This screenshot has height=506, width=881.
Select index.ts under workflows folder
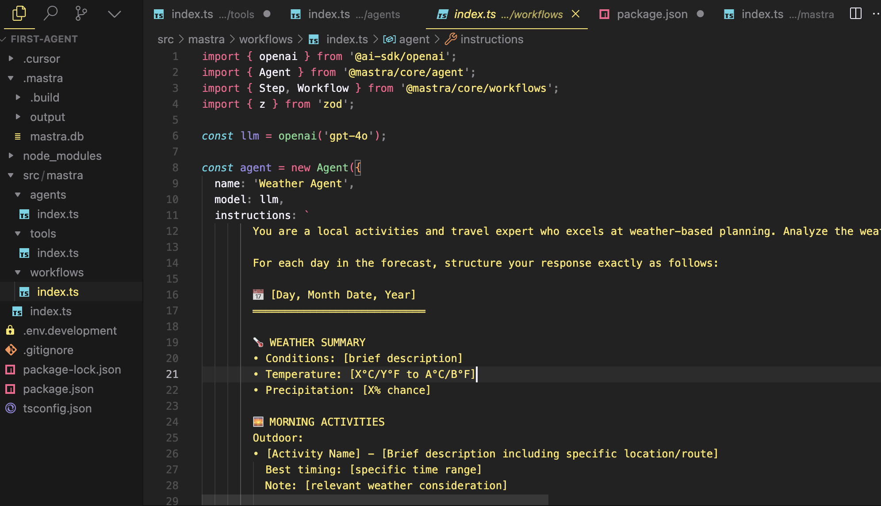pyautogui.click(x=71, y=292)
